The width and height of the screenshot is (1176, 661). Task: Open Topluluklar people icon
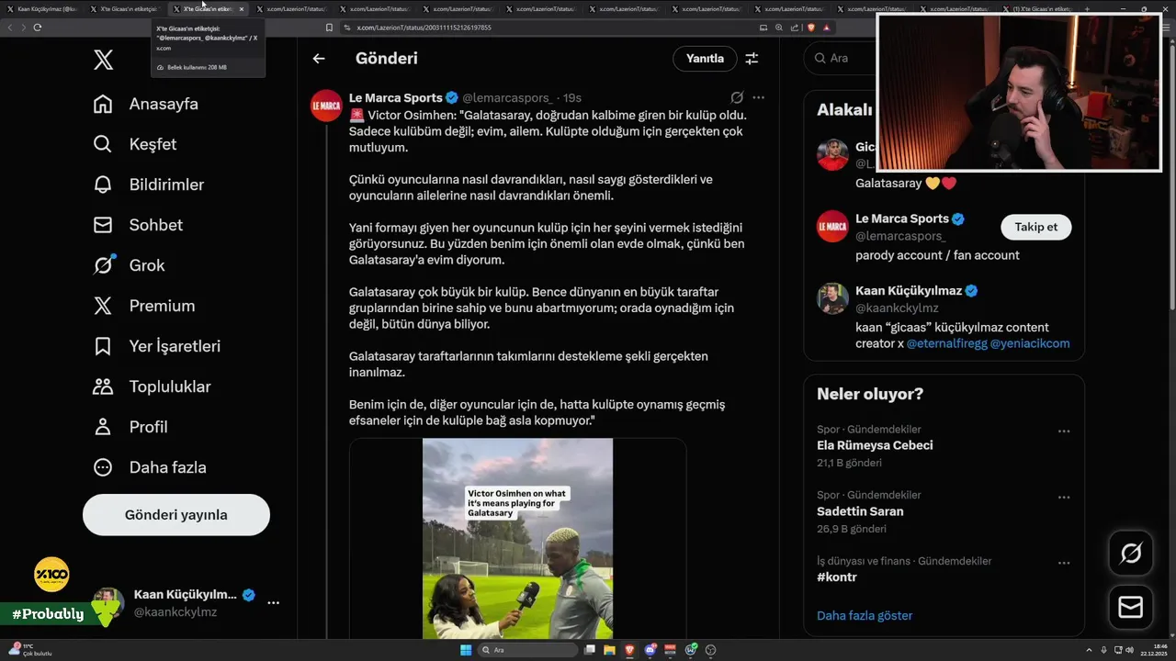click(103, 387)
